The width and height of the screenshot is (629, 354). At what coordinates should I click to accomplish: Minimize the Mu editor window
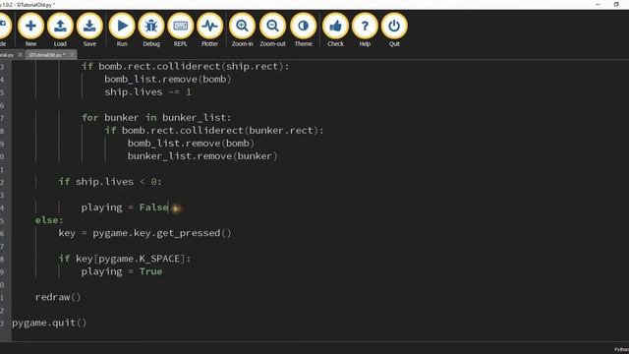pos(598,4)
